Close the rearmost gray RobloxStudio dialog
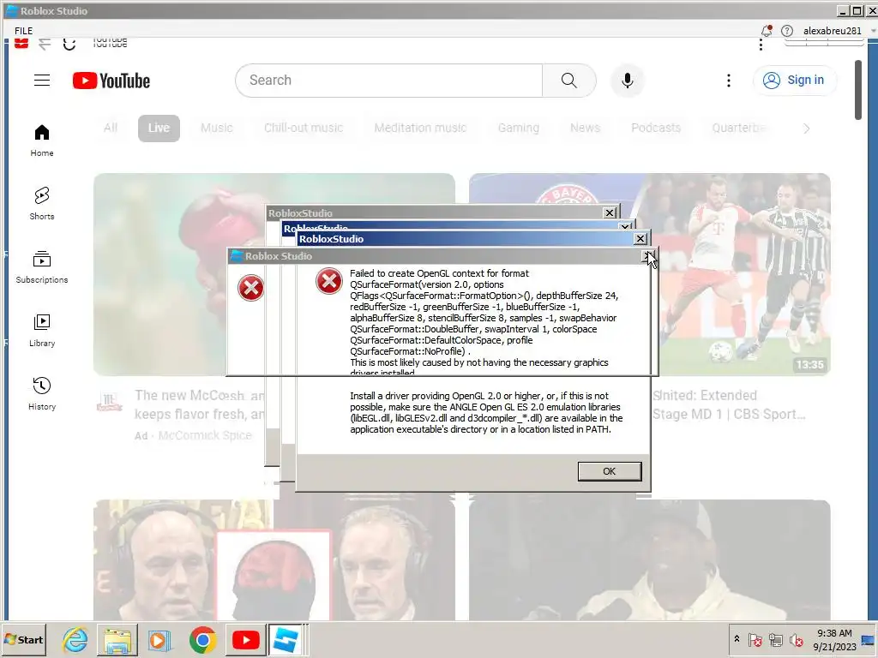The height and width of the screenshot is (658, 878). (610, 212)
